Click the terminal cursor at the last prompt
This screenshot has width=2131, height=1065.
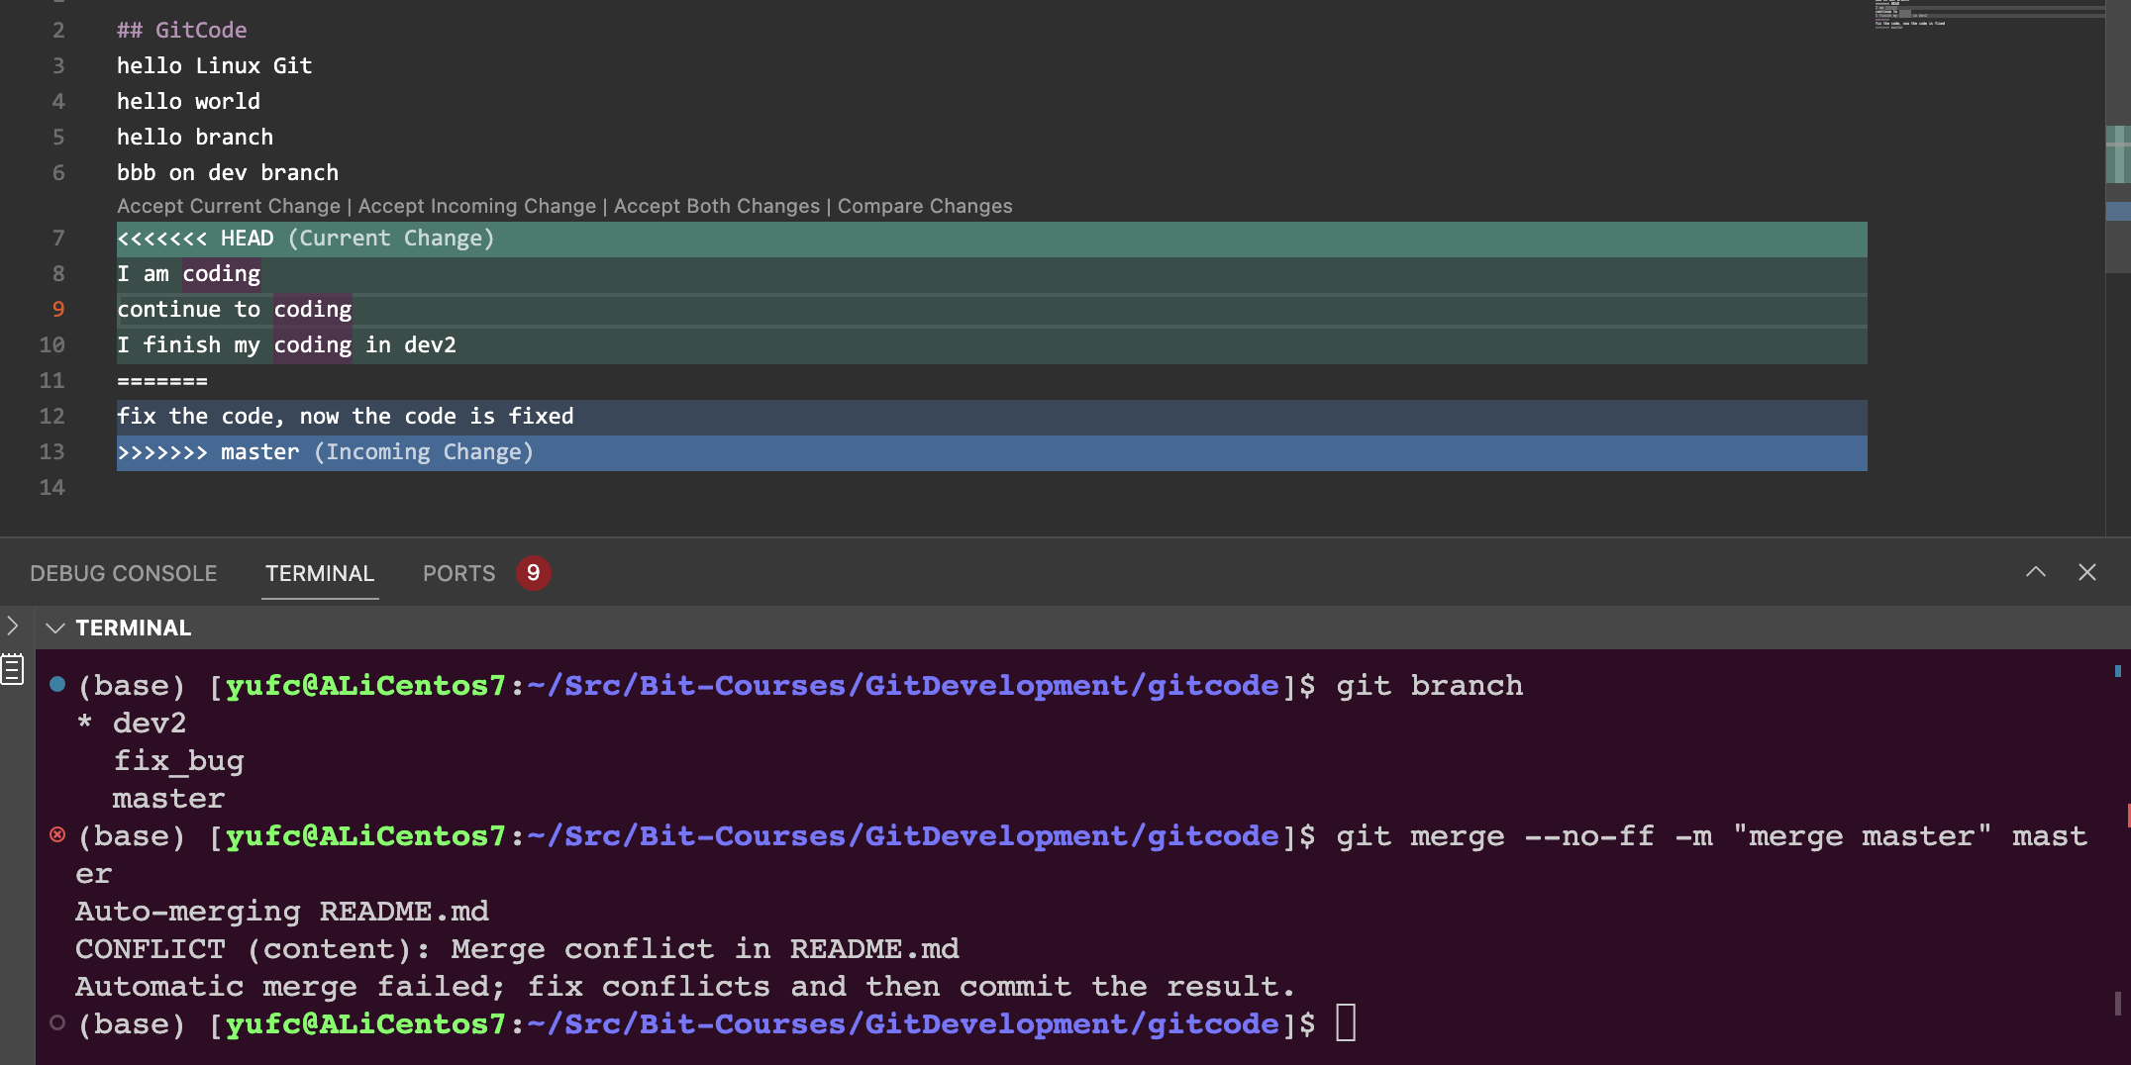coord(1345,1022)
